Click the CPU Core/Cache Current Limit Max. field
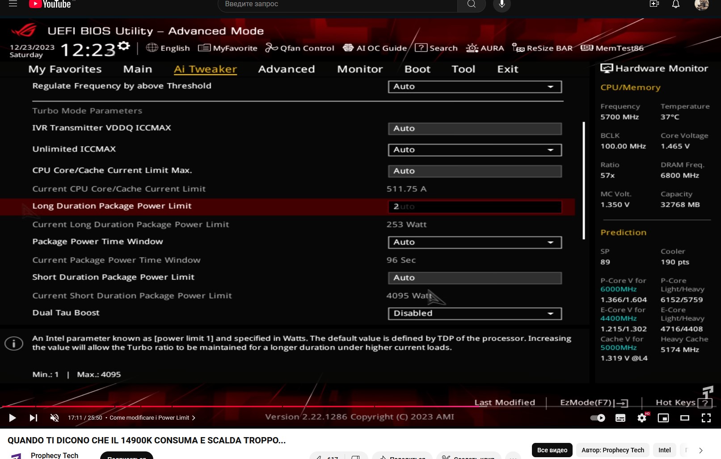 (x=475, y=171)
